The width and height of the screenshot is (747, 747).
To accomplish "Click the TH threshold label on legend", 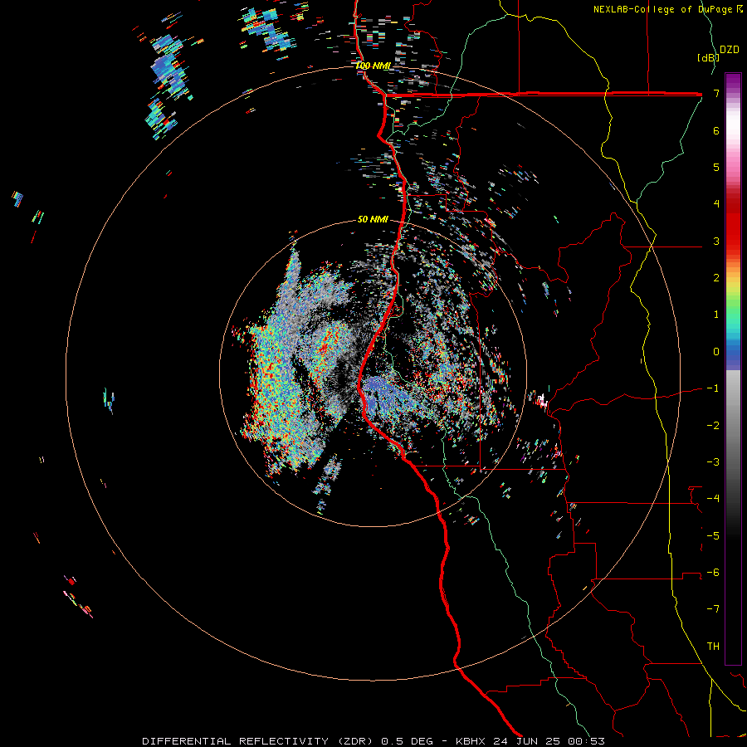I will (x=713, y=647).
